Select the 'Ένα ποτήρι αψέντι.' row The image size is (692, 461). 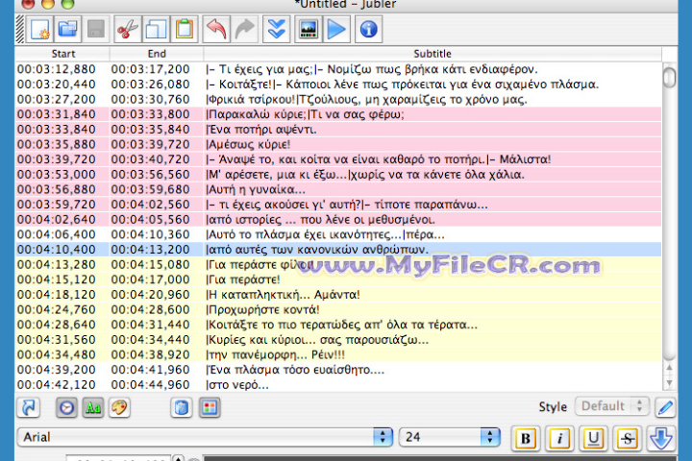click(338, 130)
